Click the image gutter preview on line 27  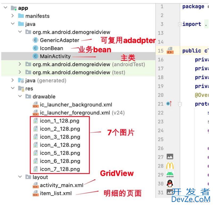point(170,157)
